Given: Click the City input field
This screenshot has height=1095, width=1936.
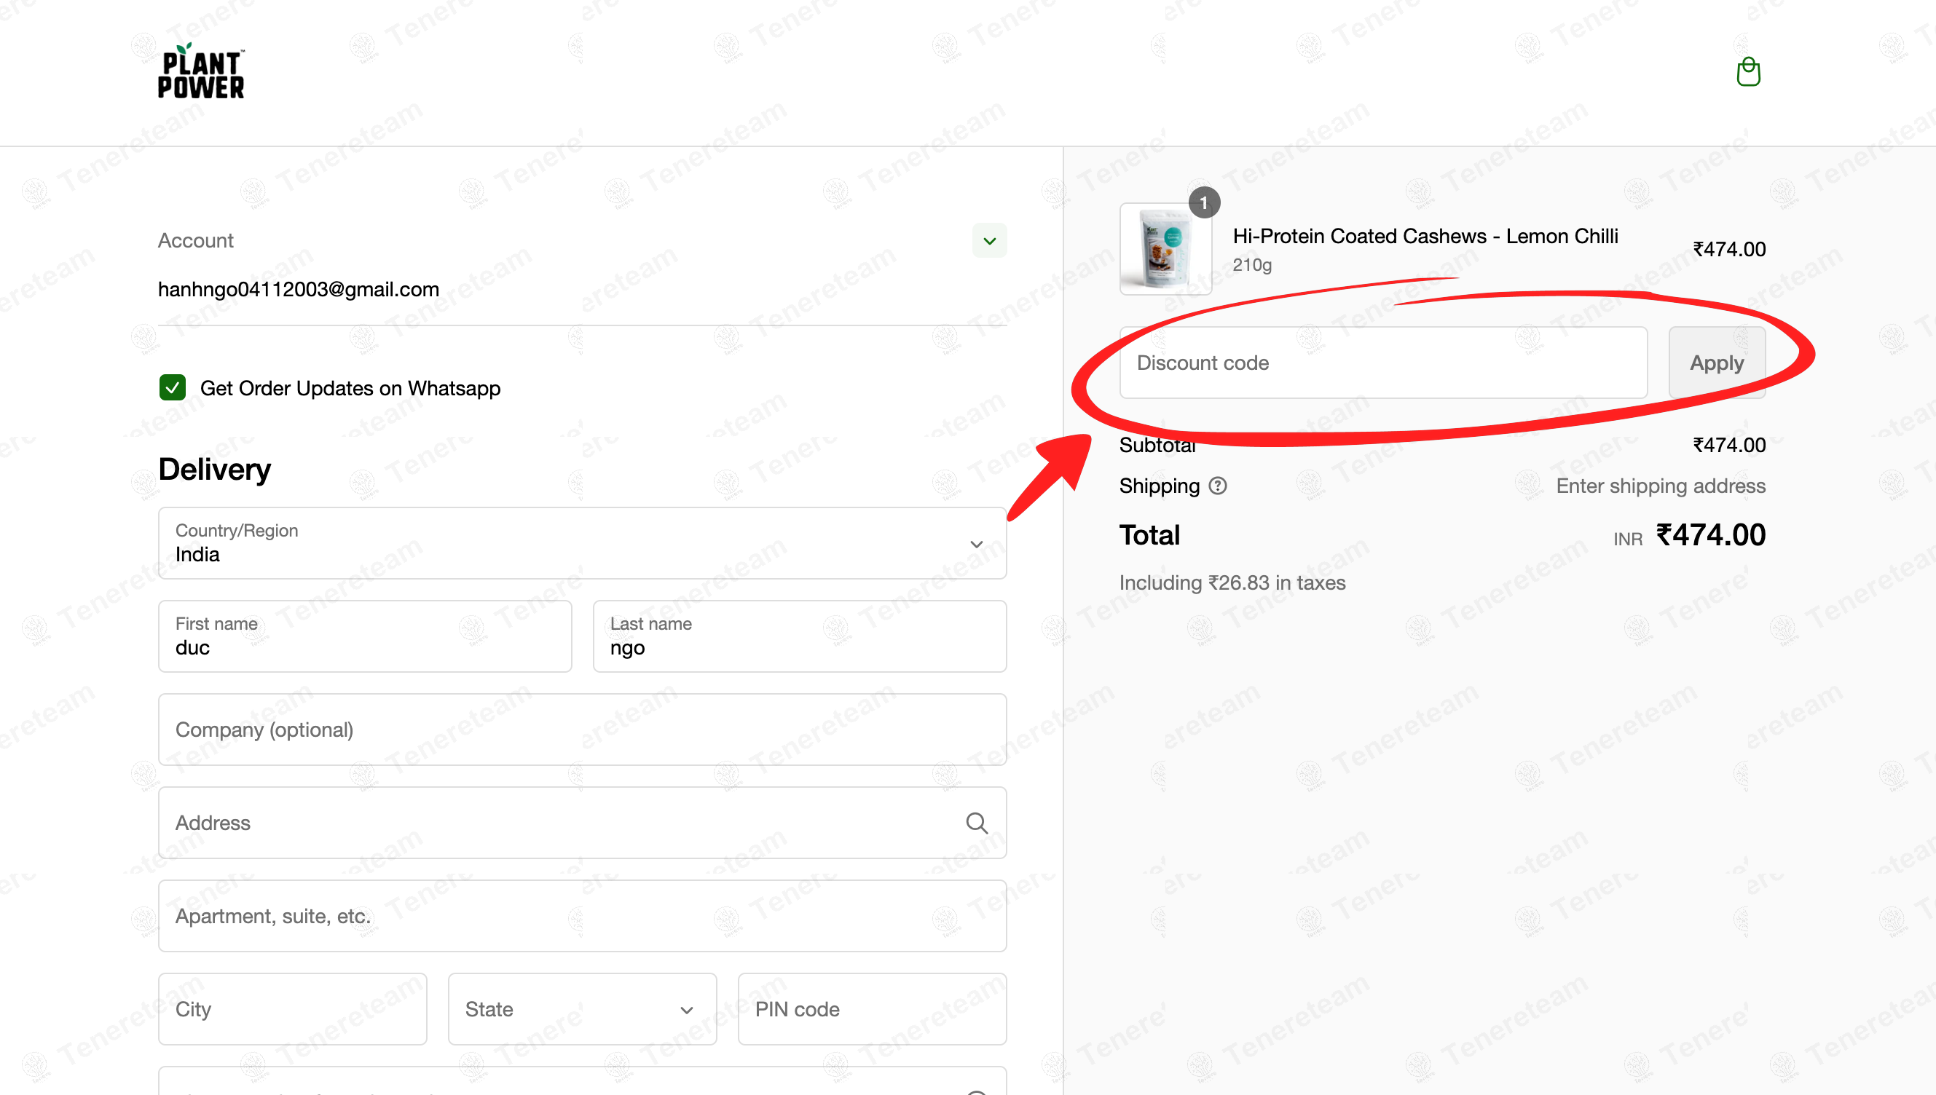Looking at the screenshot, I should coord(293,1009).
